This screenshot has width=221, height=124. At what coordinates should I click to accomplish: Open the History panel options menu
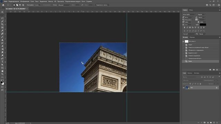click(220, 38)
